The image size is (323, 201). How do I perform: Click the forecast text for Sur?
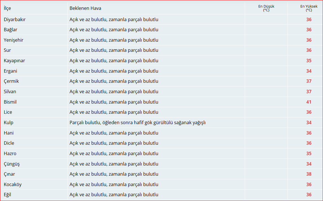click(x=114, y=50)
